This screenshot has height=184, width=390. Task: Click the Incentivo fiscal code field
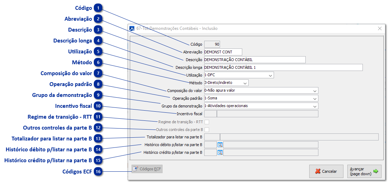click(x=211, y=114)
